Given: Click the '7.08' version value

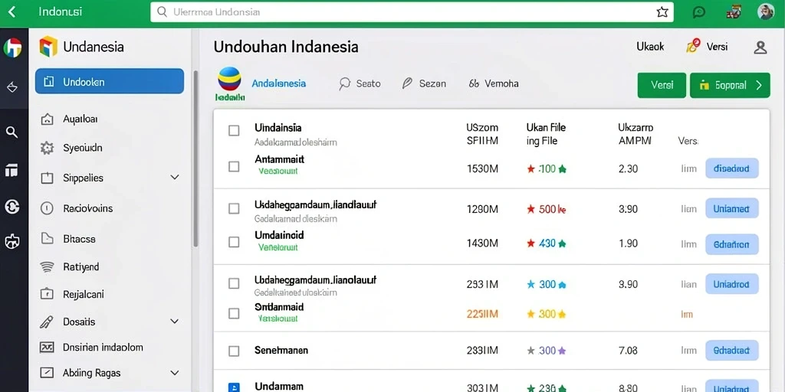Looking at the screenshot, I should click(x=629, y=351).
